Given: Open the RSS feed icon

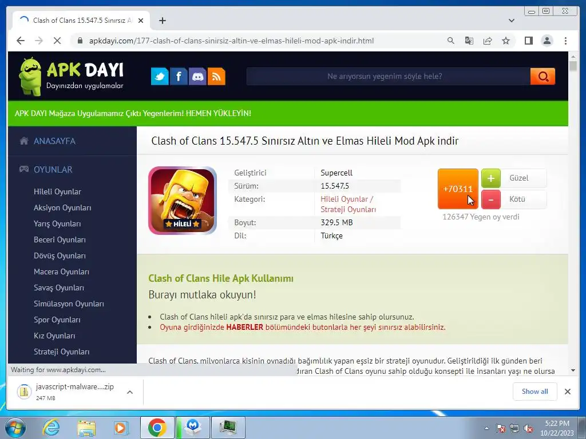Looking at the screenshot, I should [216, 77].
